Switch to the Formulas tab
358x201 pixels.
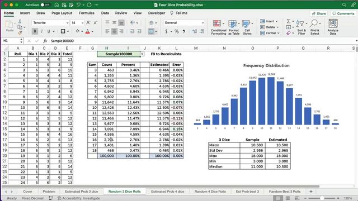click(87, 13)
